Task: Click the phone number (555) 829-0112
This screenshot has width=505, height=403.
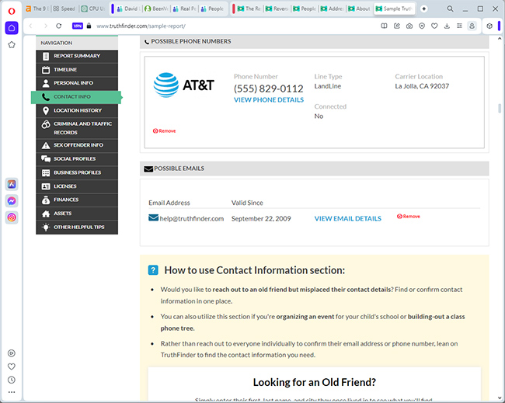Action: tap(269, 89)
